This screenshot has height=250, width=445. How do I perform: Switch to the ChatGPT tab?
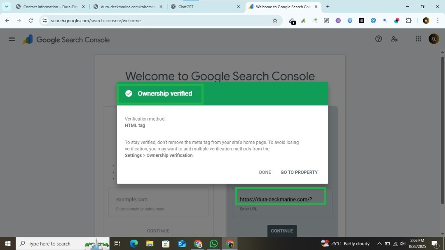click(204, 7)
